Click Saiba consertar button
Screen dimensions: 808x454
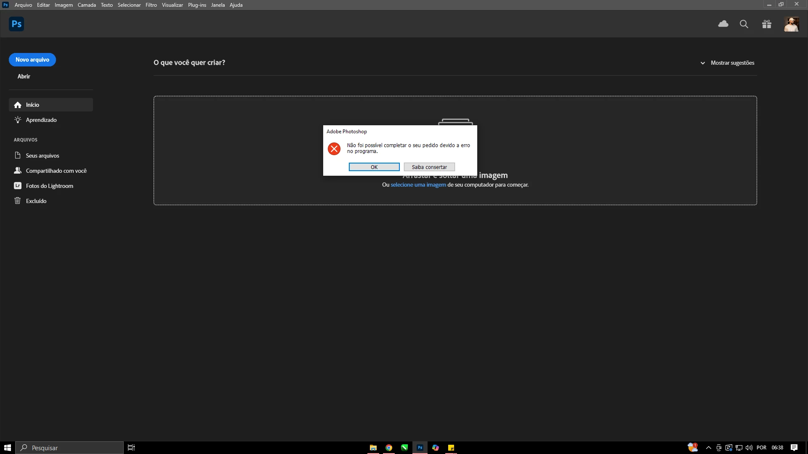click(429, 167)
